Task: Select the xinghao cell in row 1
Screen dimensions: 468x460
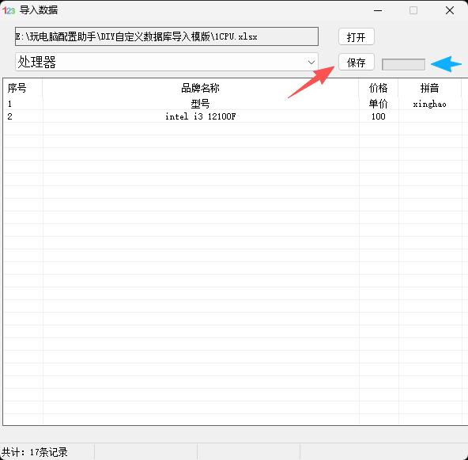Action: (x=430, y=104)
